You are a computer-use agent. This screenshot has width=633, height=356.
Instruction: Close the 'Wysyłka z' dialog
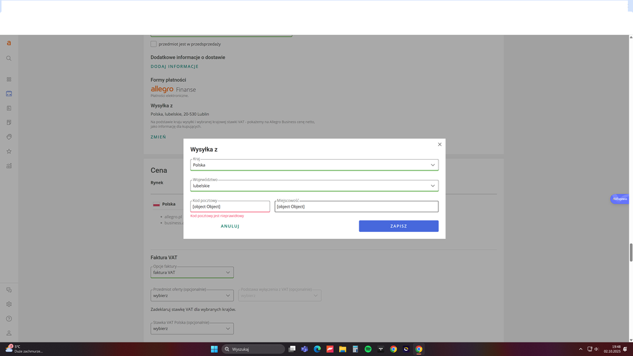pyautogui.click(x=440, y=144)
